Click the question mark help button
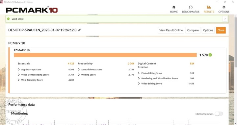 coord(225,19)
